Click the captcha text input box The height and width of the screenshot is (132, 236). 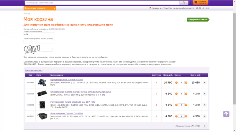coord(46,50)
